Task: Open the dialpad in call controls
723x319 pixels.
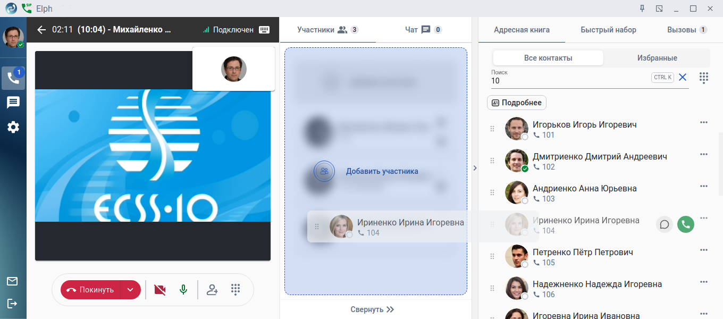Action: (236, 290)
